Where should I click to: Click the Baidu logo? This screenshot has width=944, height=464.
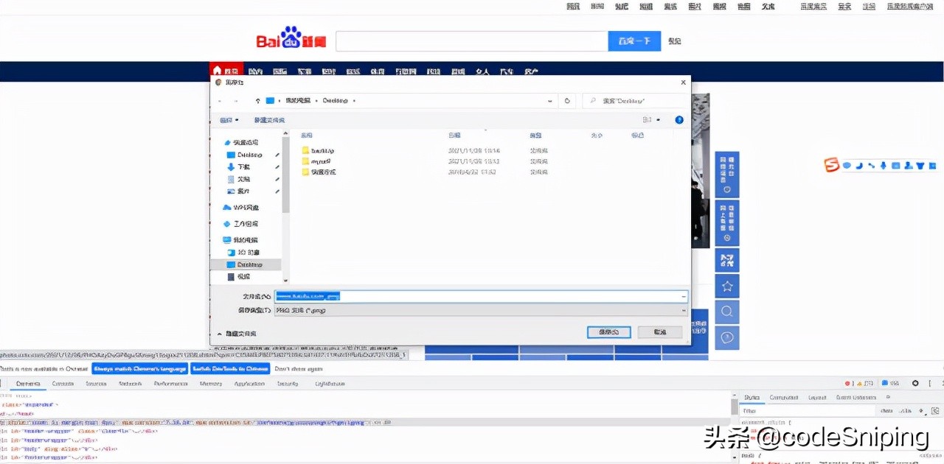[x=291, y=40]
